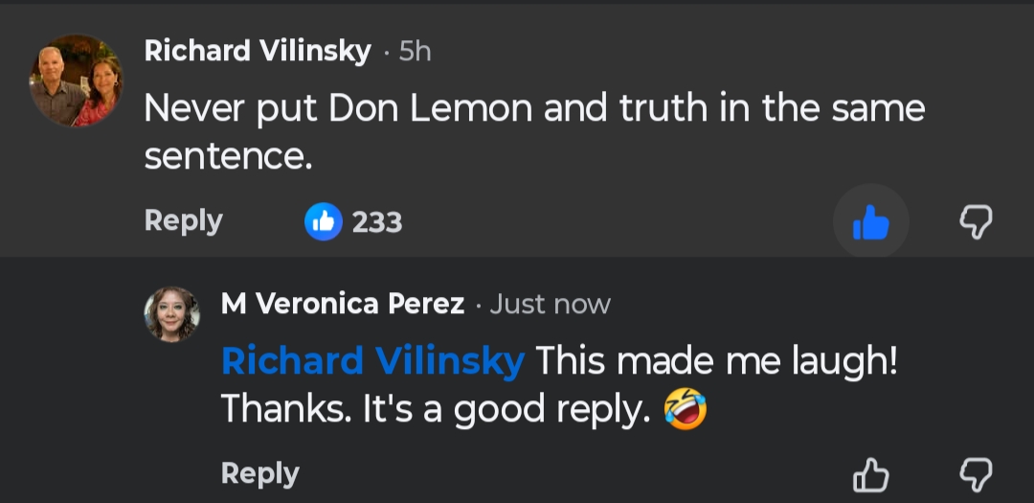Click Richard Vilinsky's author name in white
This screenshot has width=1034, height=503.
(257, 52)
